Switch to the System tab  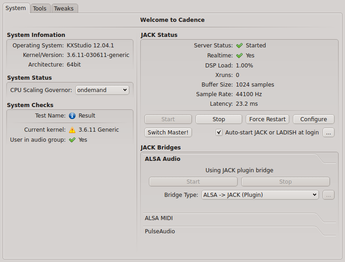[16, 8]
